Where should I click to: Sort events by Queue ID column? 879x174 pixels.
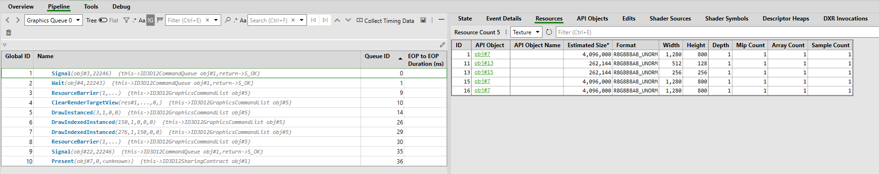[x=383, y=60]
